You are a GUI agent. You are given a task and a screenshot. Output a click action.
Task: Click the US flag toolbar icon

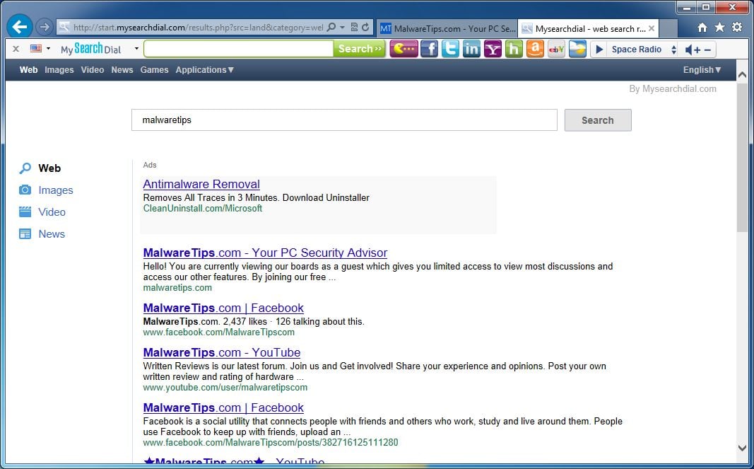36,48
